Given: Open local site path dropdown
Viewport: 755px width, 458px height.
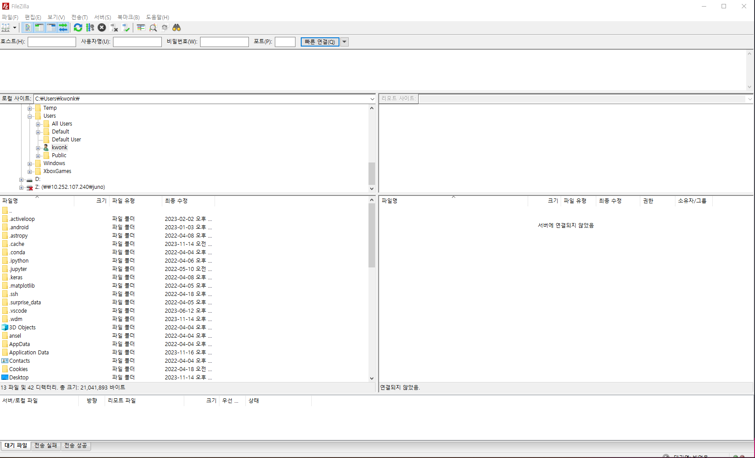Looking at the screenshot, I should click(372, 99).
